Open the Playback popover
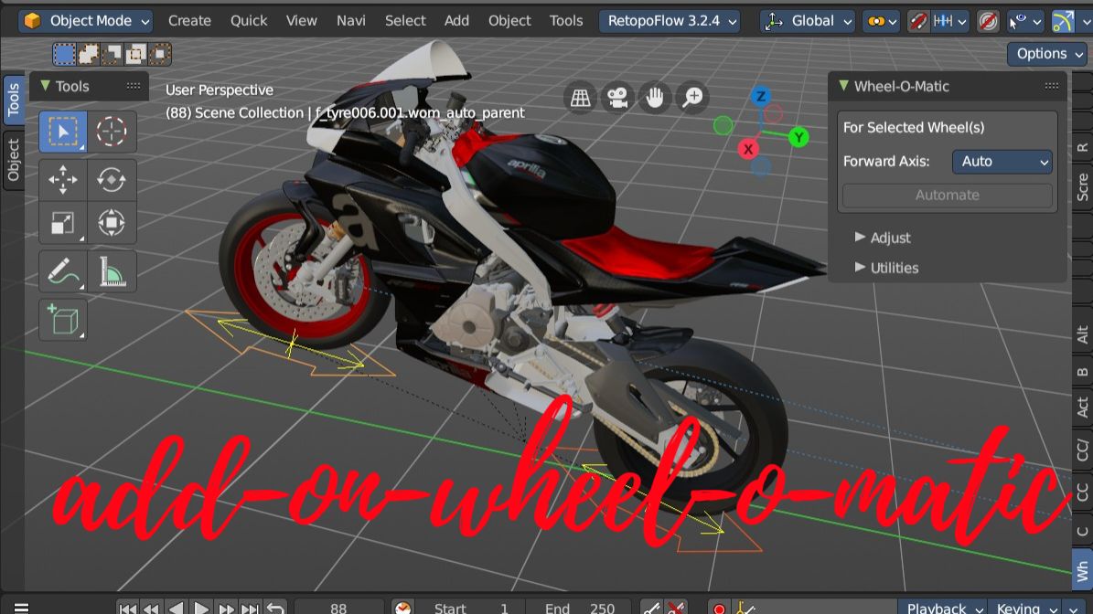The image size is (1093, 614). 943,608
